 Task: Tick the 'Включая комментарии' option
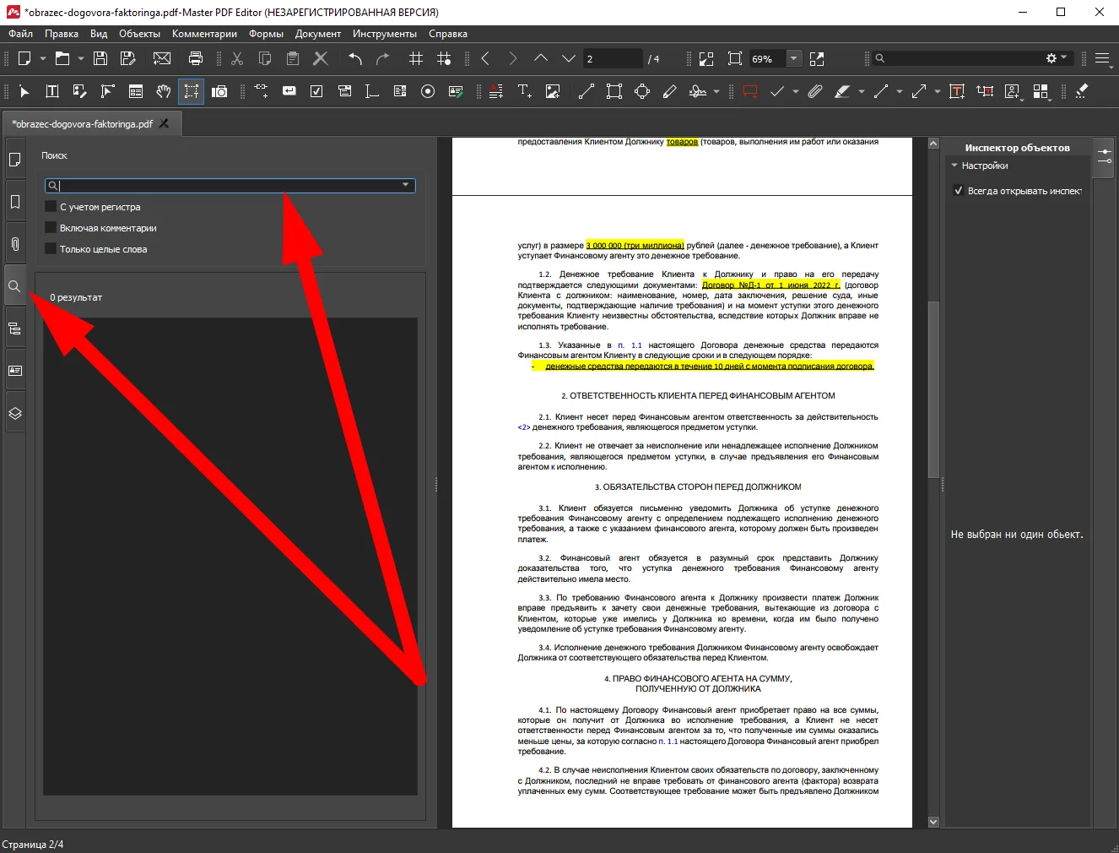[x=51, y=228]
